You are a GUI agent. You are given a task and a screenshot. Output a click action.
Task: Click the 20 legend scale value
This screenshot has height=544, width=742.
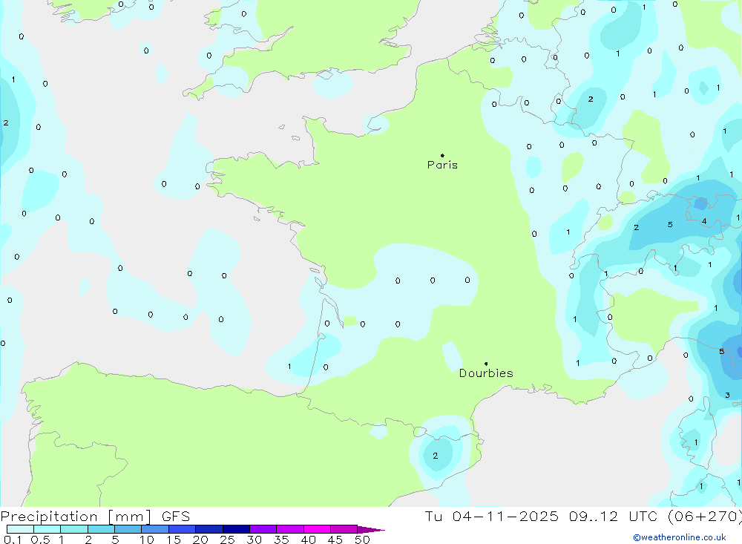(200, 540)
